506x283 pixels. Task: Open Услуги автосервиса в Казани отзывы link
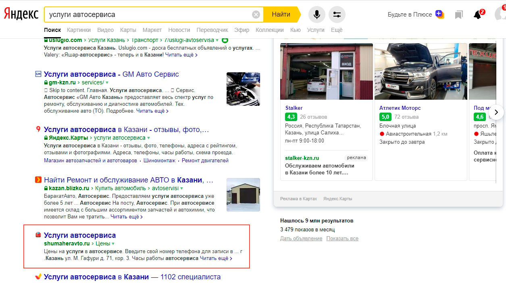[x=126, y=130]
